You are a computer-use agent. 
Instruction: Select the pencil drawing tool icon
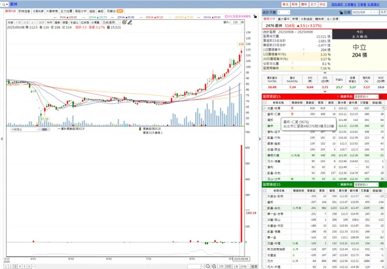[130, 22]
